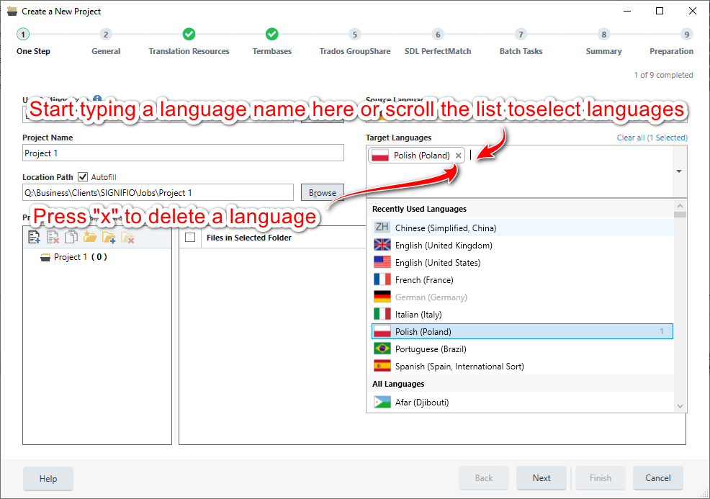Select the Add Files icon
710x499 pixels.
tap(34, 236)
